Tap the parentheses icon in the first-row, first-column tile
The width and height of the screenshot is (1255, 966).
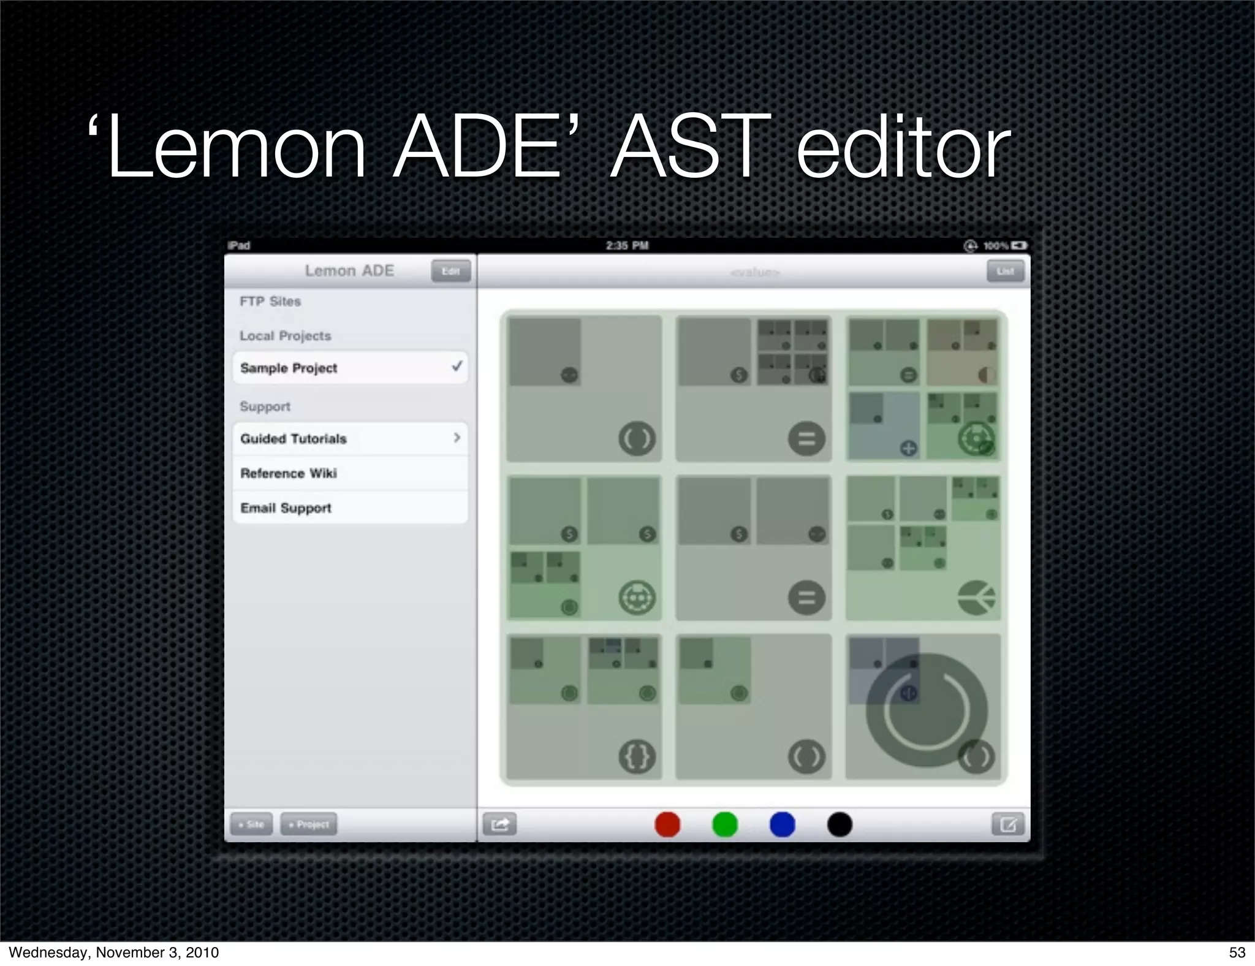pos(637,439)
